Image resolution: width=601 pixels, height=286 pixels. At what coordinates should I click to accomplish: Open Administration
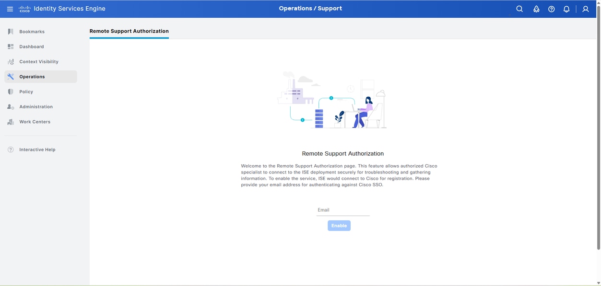point(35,106)
